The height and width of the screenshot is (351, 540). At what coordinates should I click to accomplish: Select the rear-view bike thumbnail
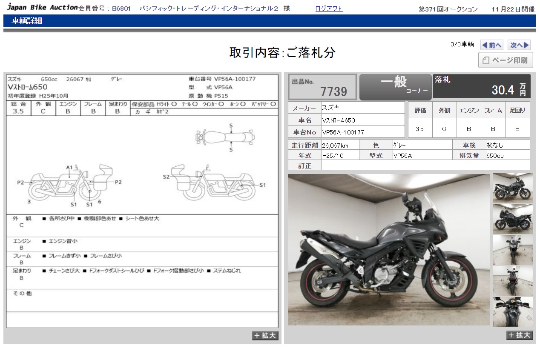513,281
